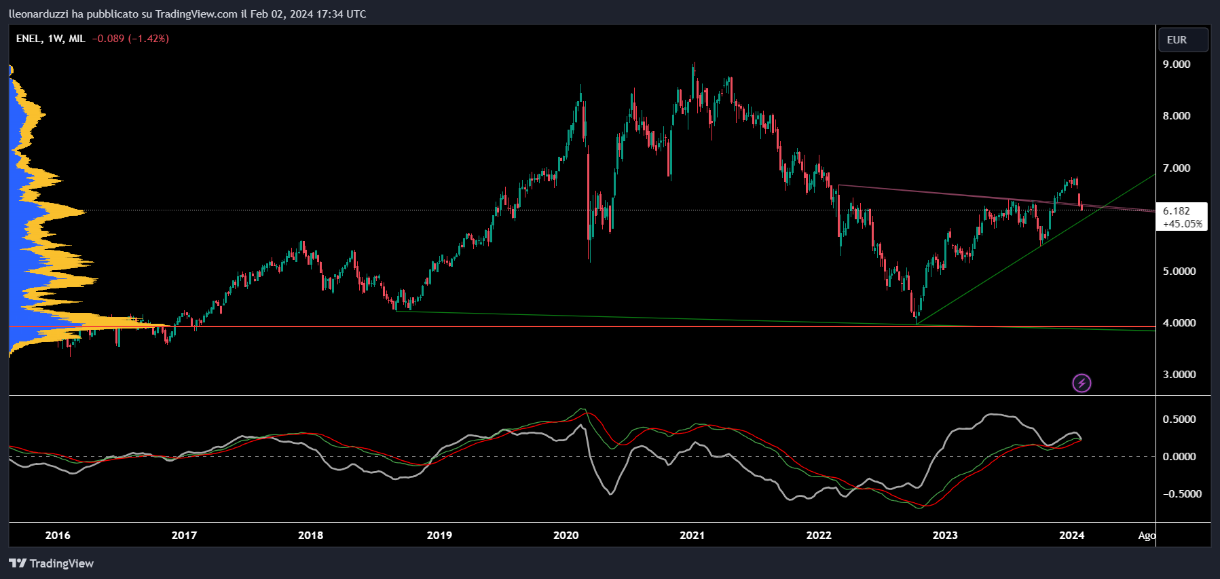
Task: Click the 2022 year label
Action: [819, 536]
